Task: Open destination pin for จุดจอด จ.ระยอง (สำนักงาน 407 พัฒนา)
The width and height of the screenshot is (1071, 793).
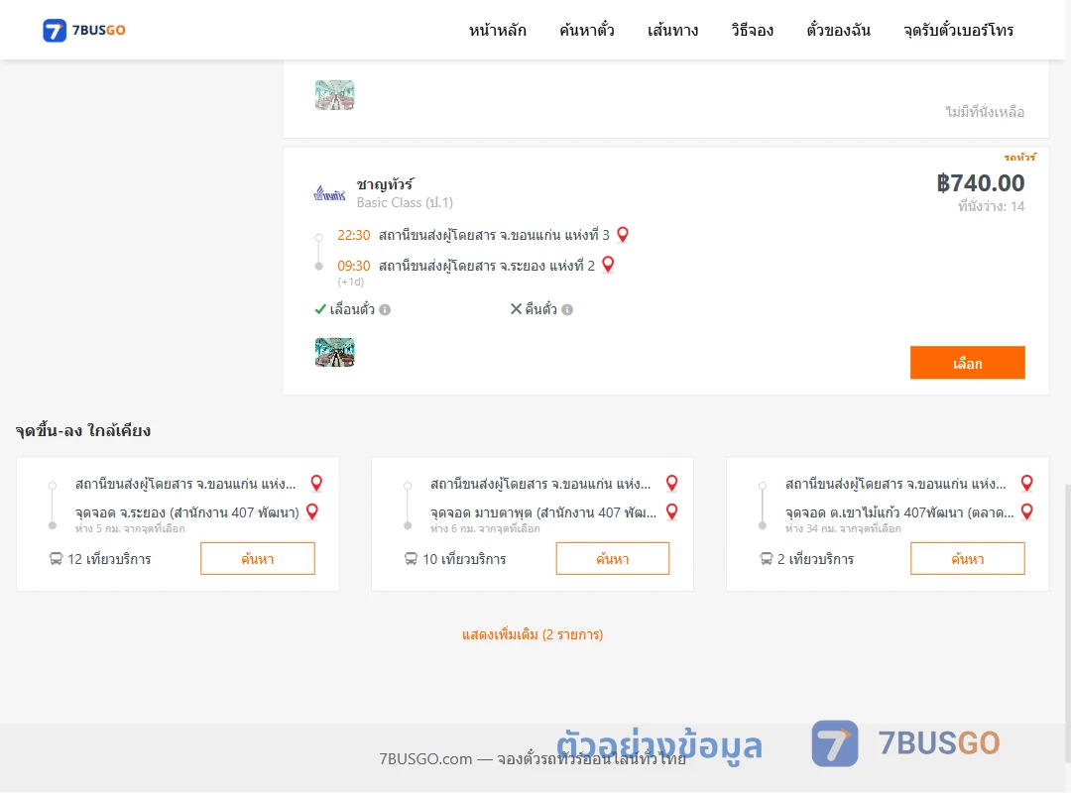Action: (312, 511)
